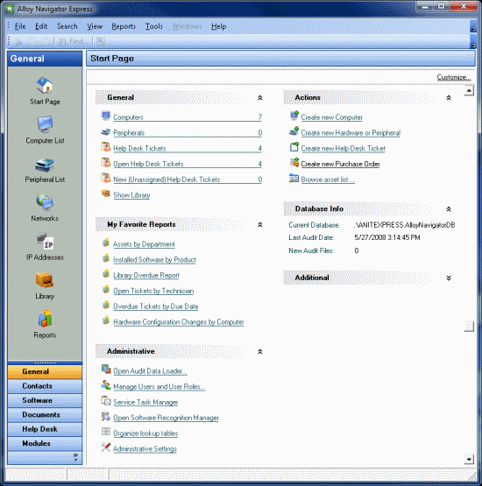The width and height of the screenshot is (482, 486).
Task: Collapse the Actions section chevron
Action: pos(449,97)
